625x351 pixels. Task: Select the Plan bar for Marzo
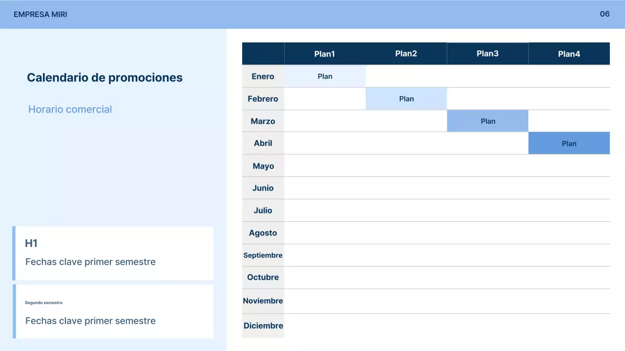point(487,121)
